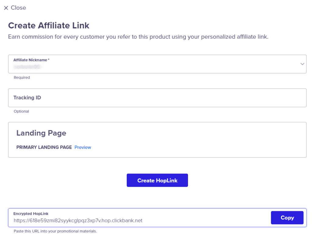Focus the Tracking ID input field
The image size is (312, 234).
157,98
